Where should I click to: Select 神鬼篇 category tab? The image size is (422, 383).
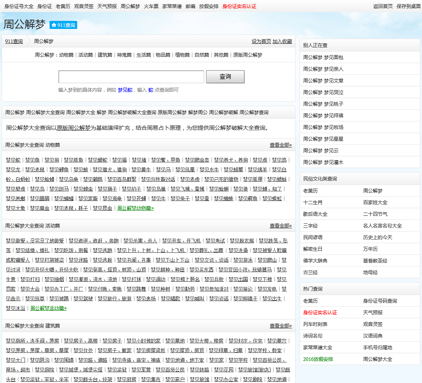tap(124, 55)
